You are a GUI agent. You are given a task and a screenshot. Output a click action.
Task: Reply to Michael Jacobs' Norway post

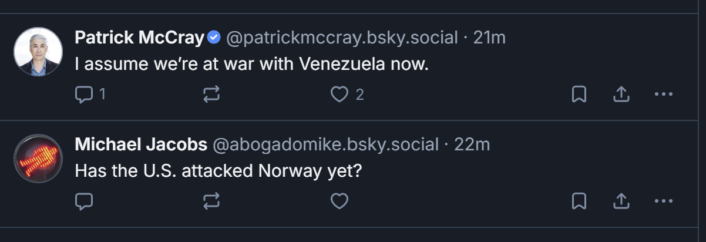pyautogui.click(x=85, y=201)
